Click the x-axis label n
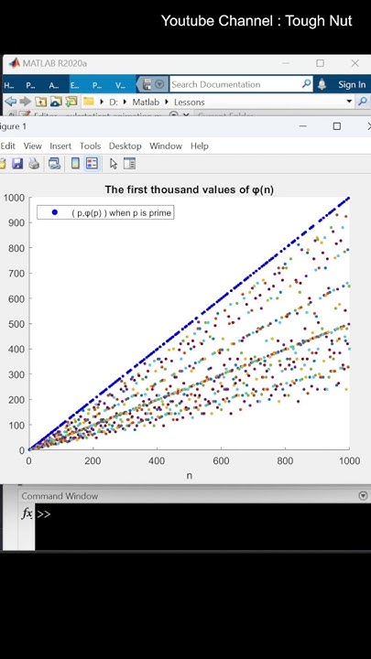 tap(190, 476)
